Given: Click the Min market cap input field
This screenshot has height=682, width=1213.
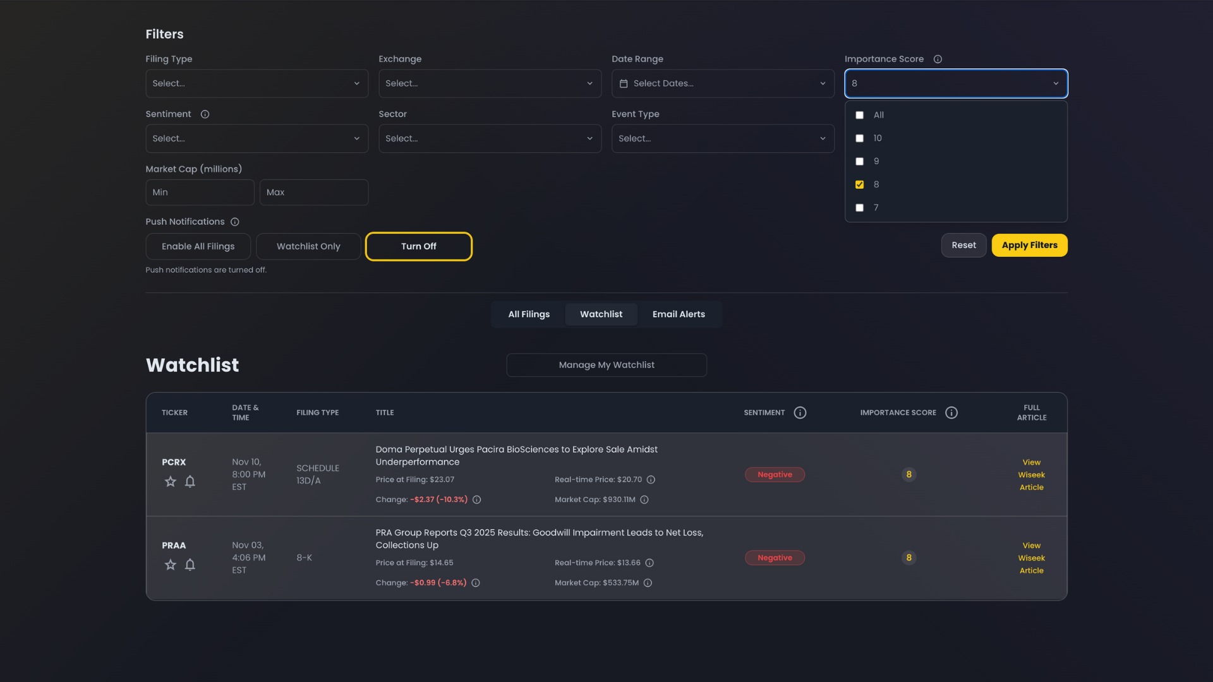Looking at the screenshot, I should point(200,192).
